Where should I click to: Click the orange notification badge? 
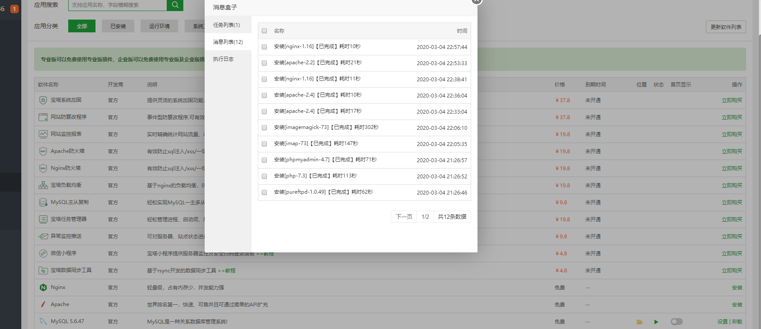click(x=14, y=9)
